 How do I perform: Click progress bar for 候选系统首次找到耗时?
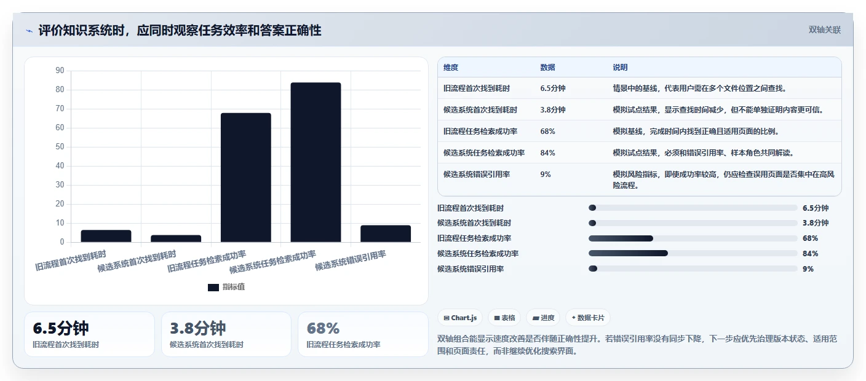693,223
